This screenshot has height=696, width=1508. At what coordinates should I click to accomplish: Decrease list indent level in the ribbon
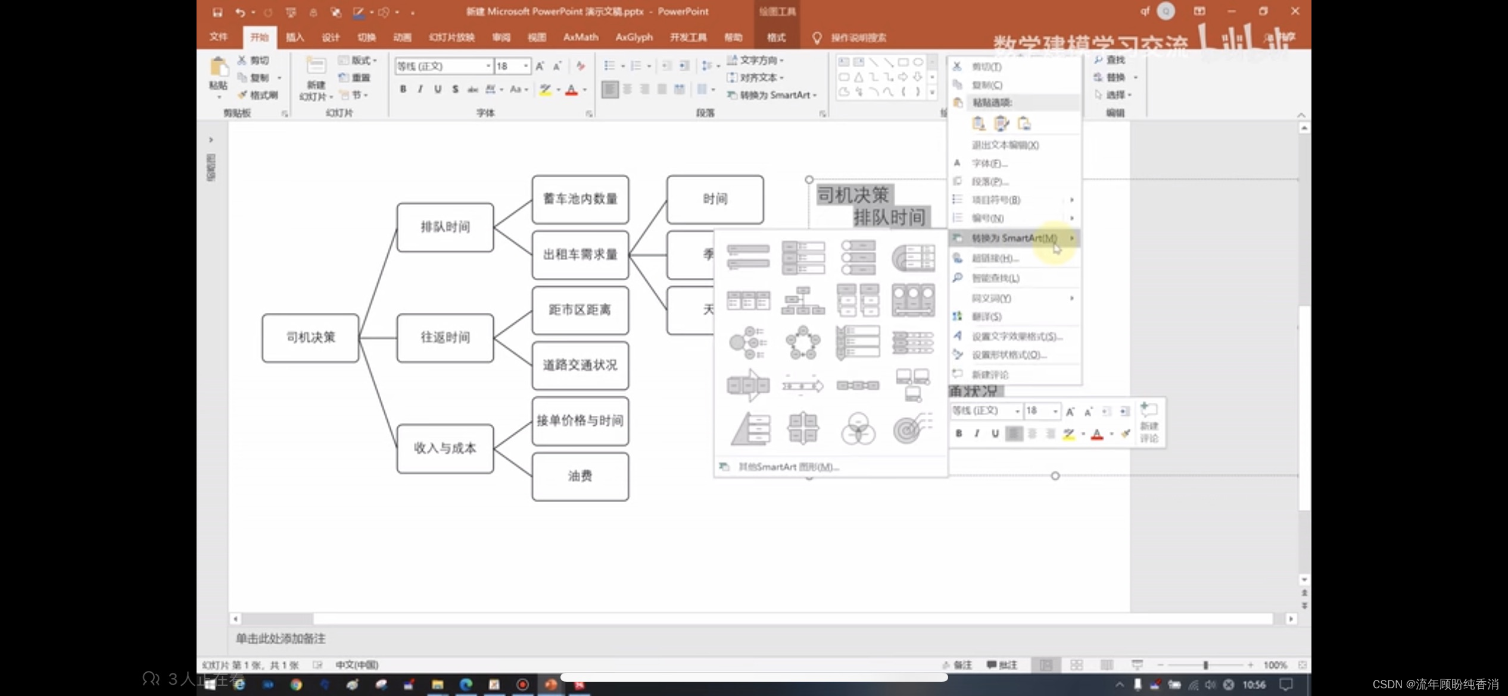pos(667,65)
